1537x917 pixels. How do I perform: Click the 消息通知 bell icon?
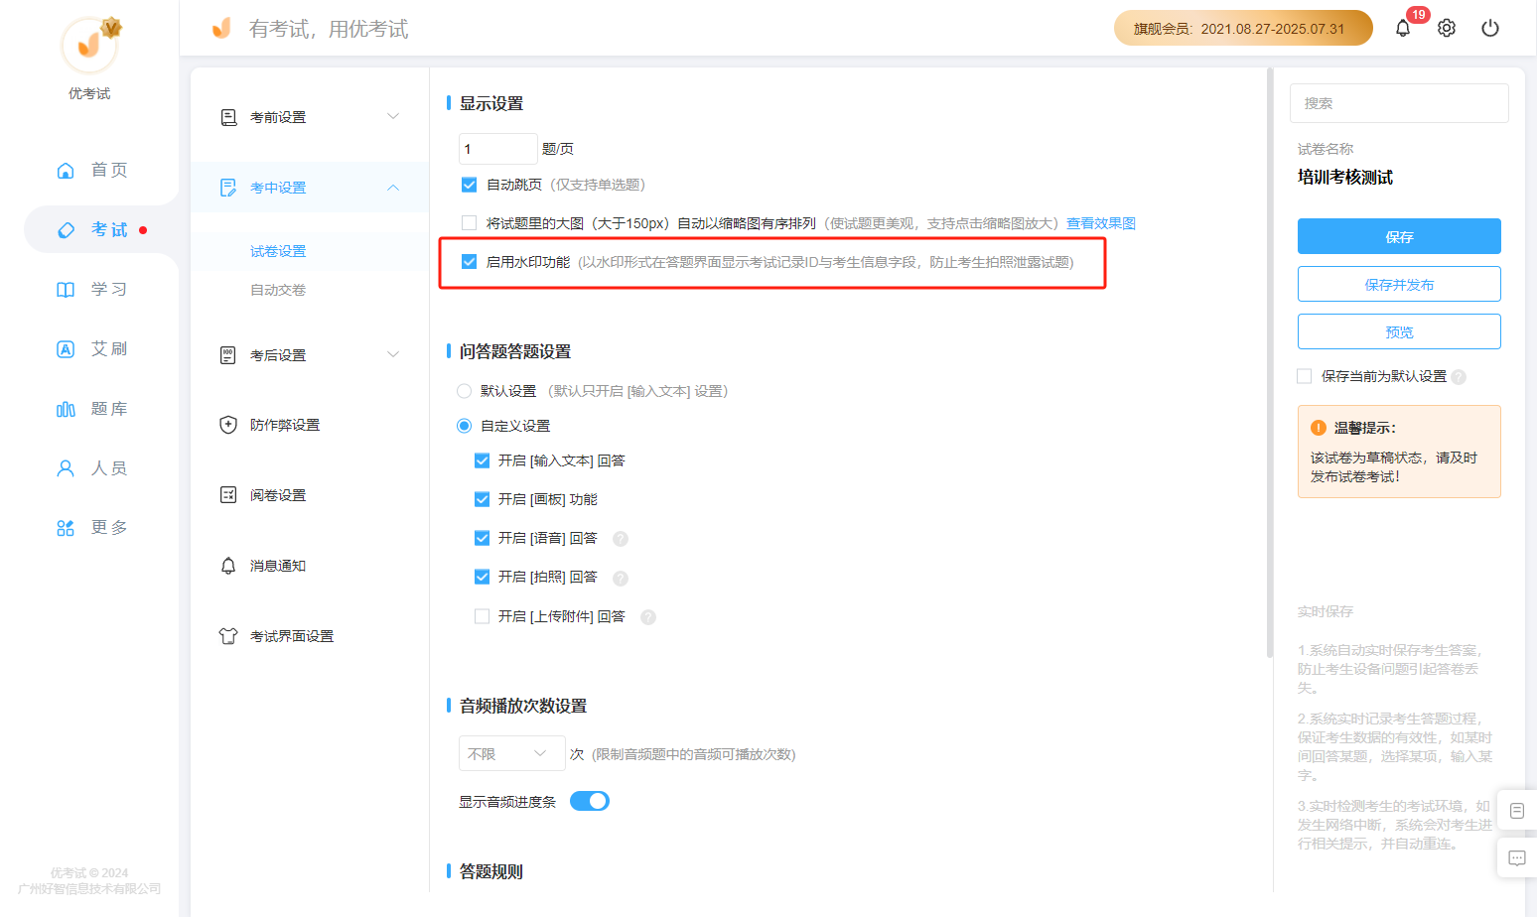pyautogui.click(x=228, y=566)
